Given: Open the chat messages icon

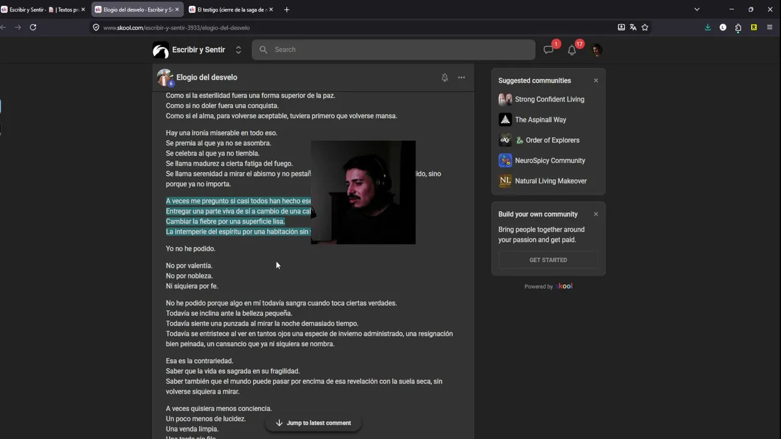Looking at the screenshot, I should click(549, 50).
